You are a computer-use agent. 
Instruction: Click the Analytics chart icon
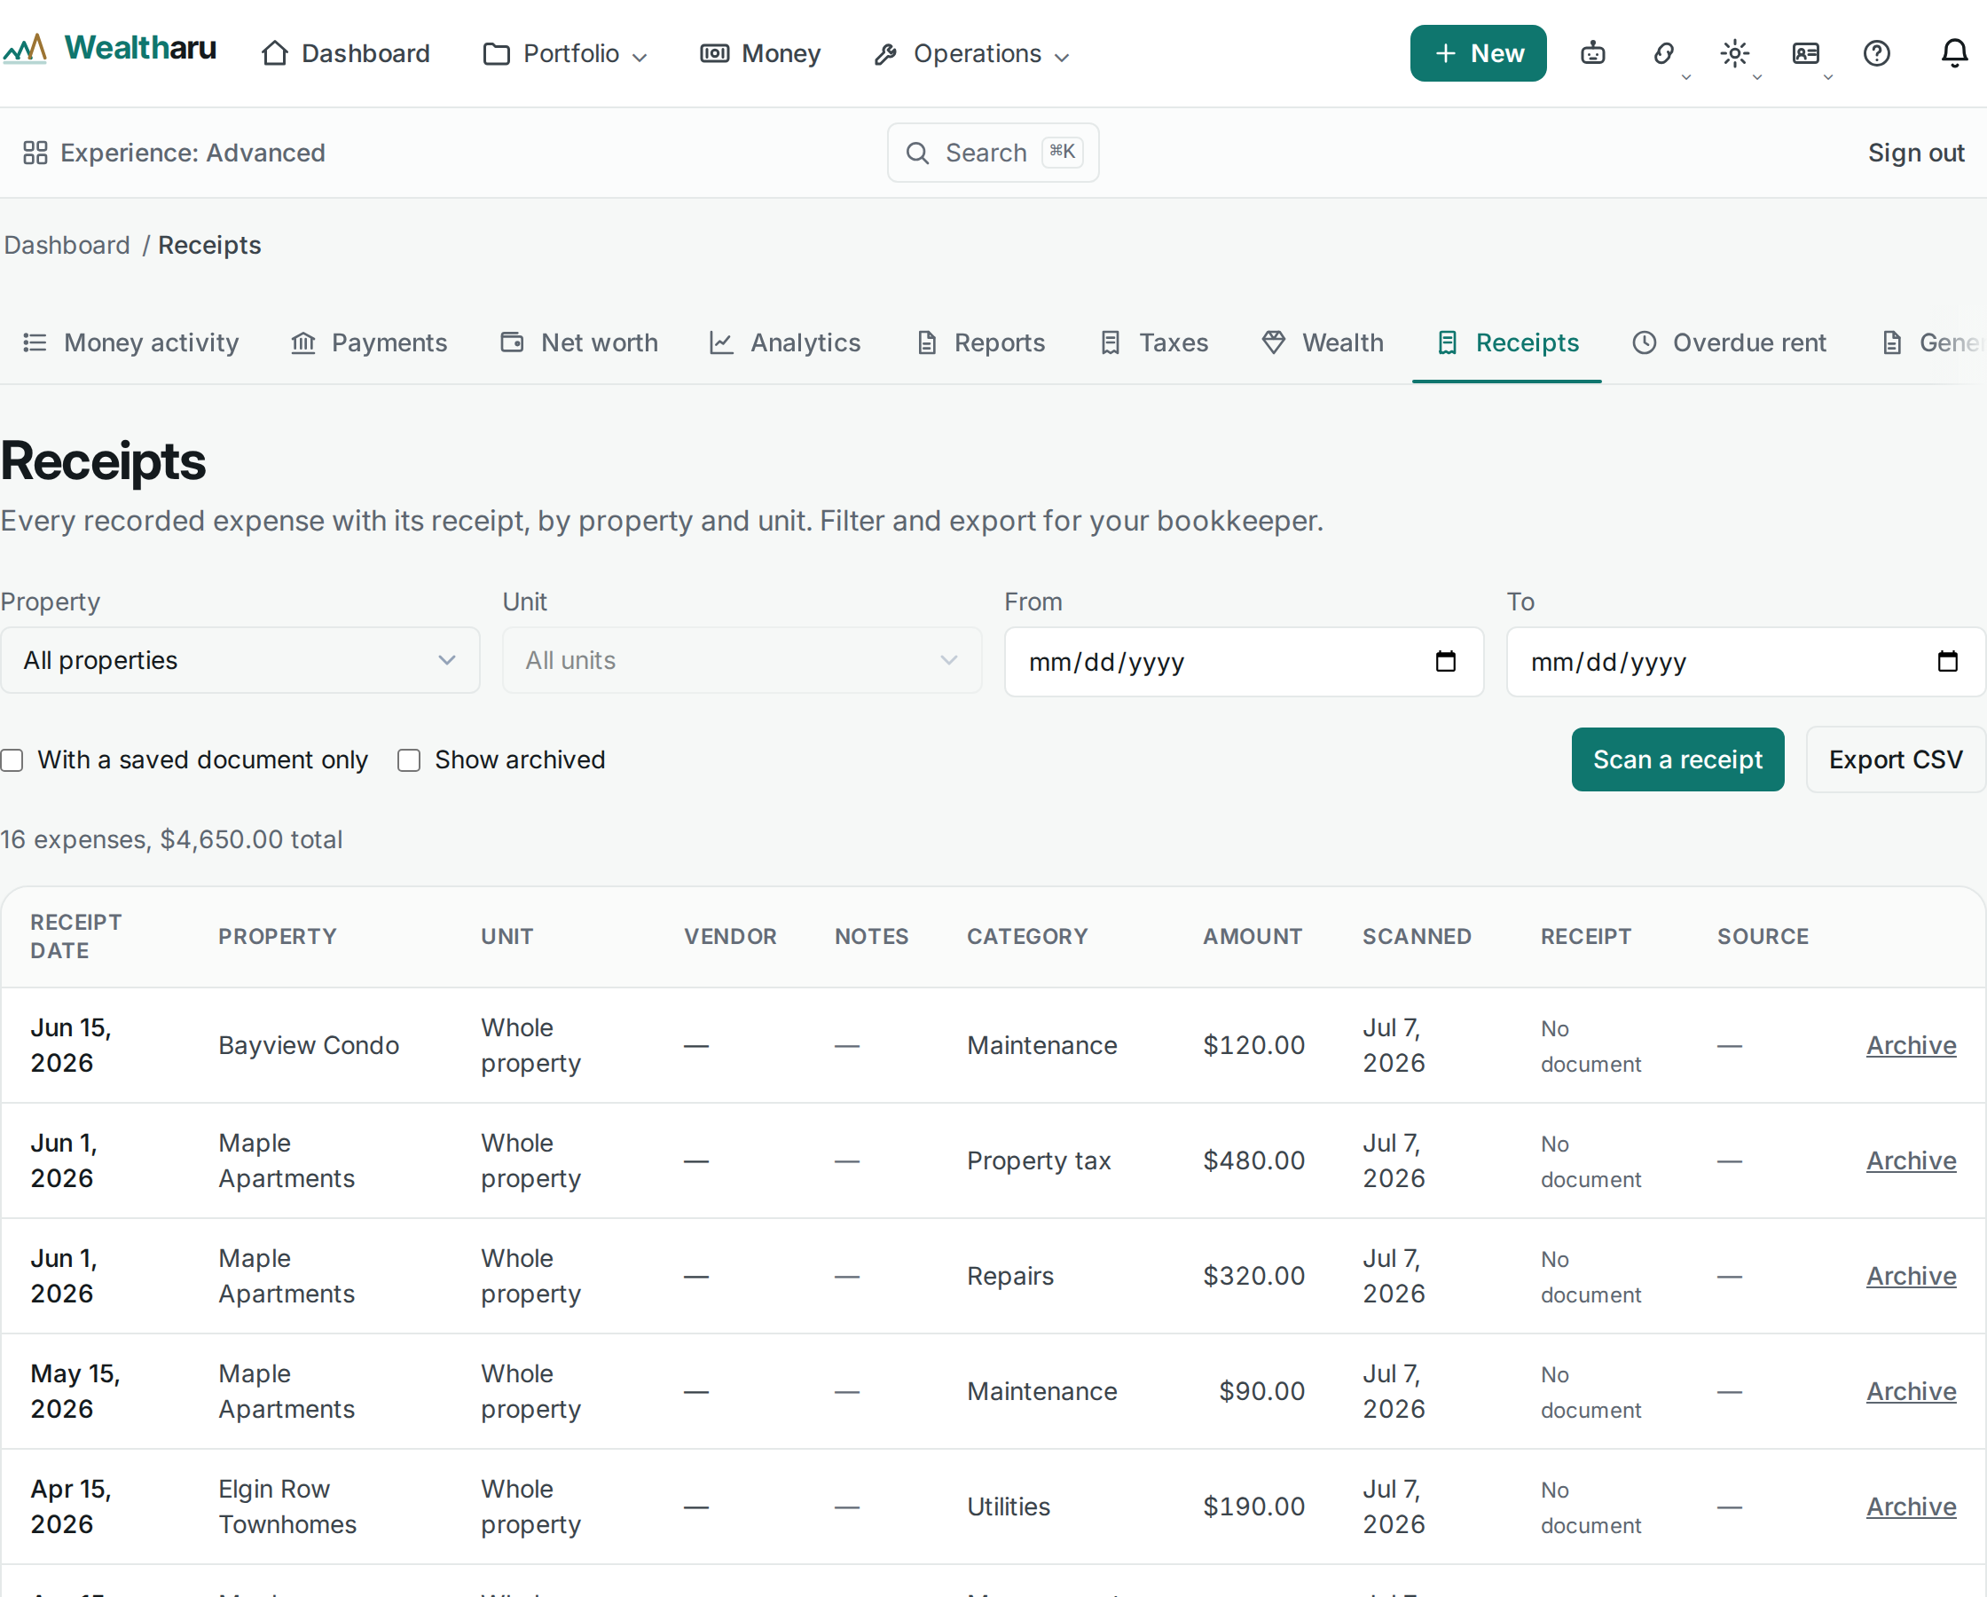tap(720, 343)
